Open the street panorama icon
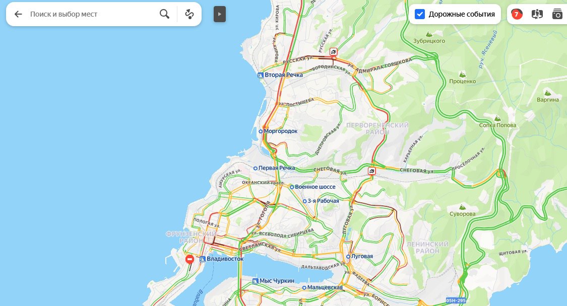Image resolution: width=567 pixels, height=306 pixels. pos(537,14)
